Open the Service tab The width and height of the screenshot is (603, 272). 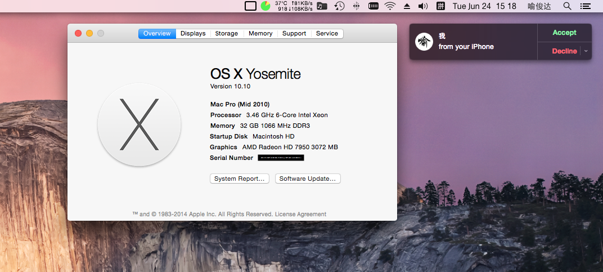pos(327,34)
